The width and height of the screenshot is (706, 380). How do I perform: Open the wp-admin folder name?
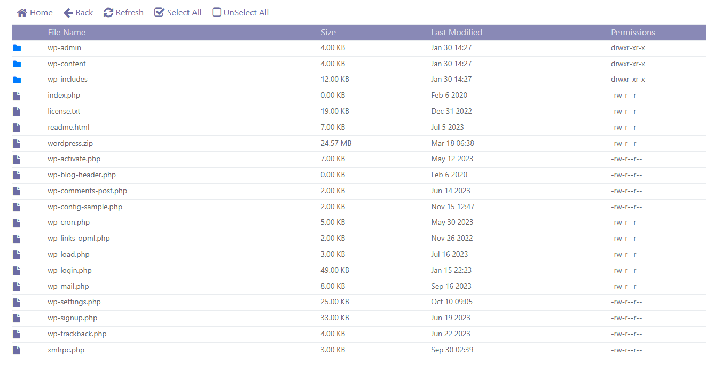tap(64, 47)
